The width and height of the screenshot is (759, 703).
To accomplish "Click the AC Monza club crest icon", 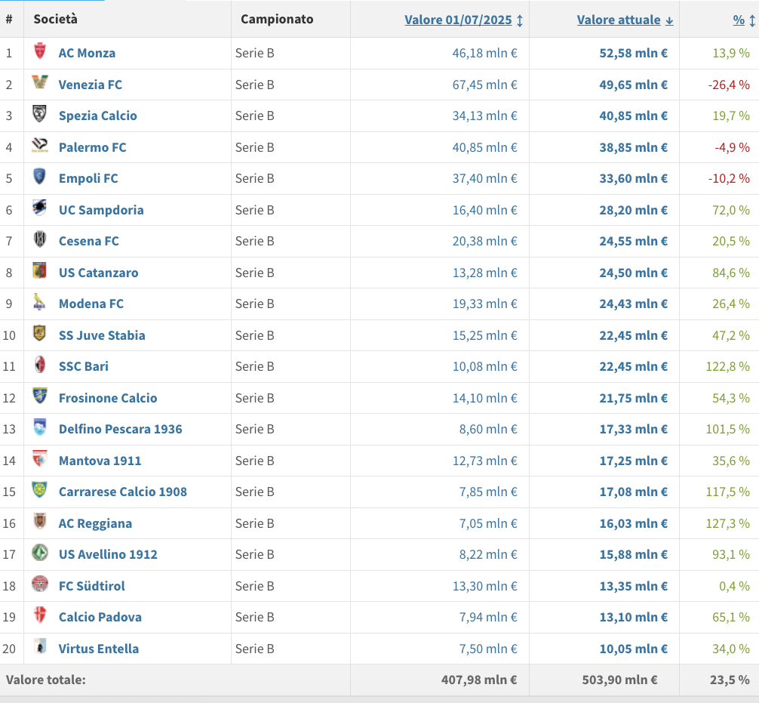I will click(40, 52).
